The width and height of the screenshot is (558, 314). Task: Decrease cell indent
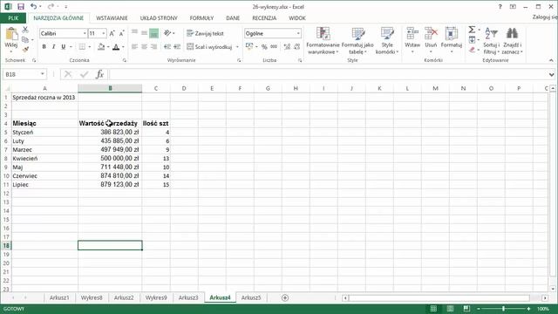[x=167, y=46]
